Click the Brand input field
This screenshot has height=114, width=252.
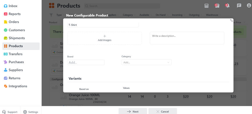86,63
